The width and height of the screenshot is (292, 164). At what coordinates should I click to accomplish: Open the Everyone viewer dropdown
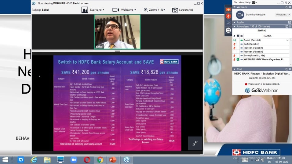93,10
